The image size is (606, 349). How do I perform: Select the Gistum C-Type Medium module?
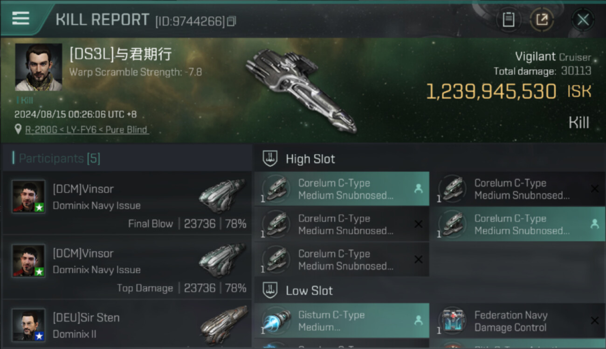point(342,321)
